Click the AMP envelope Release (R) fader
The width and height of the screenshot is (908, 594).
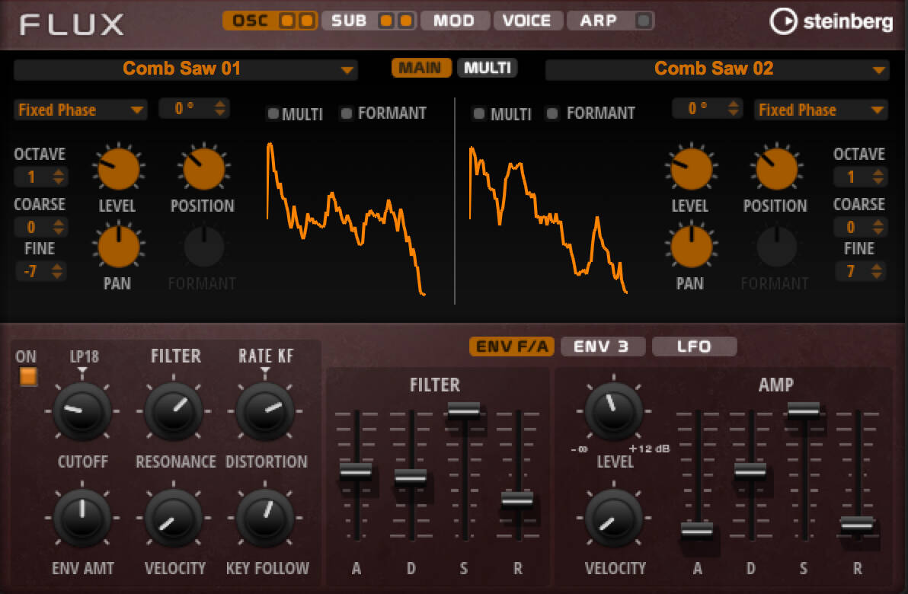pos(857,525)
